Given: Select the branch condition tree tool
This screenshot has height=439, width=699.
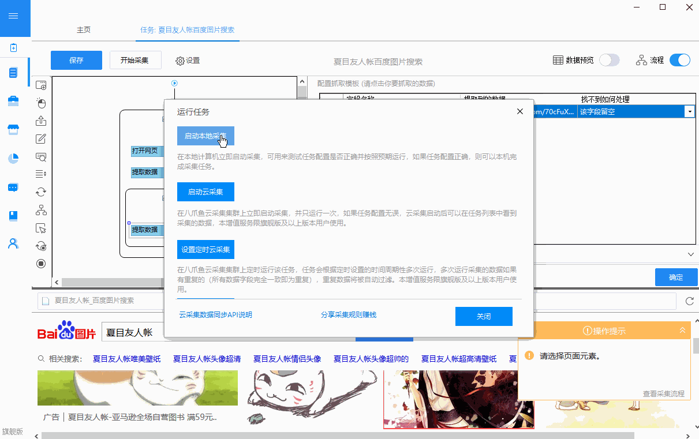Looking at the screenshot, I should tap(41, 210).
